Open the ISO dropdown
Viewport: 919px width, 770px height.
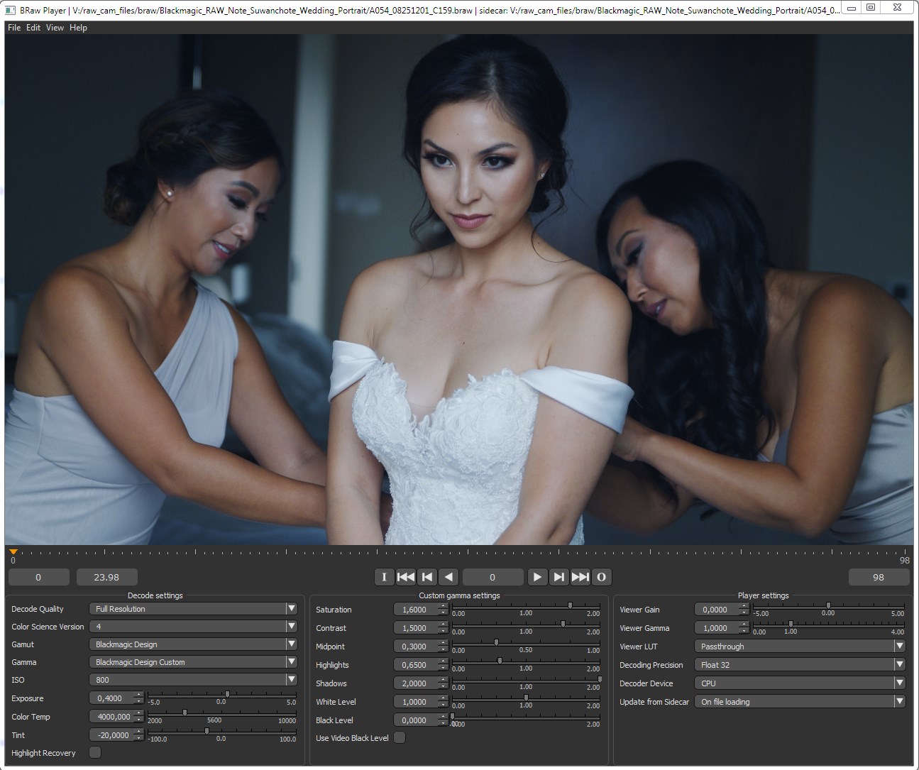pos(193,680)
